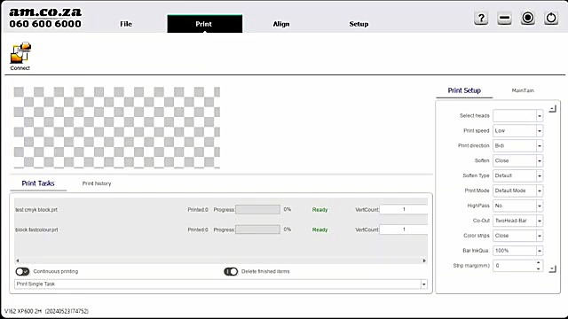This screenshot has height=319, width=568.
Task: Open the File tab
Action: 126,24
